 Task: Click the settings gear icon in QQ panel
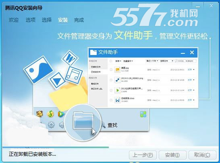51,125
